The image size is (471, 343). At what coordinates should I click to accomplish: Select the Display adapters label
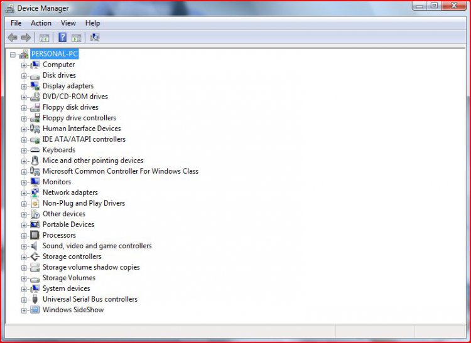pos(68,86)
